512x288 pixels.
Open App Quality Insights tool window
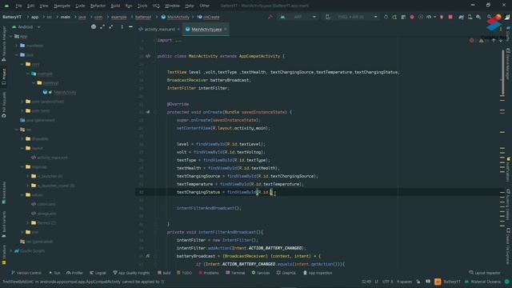click(131, 273)
